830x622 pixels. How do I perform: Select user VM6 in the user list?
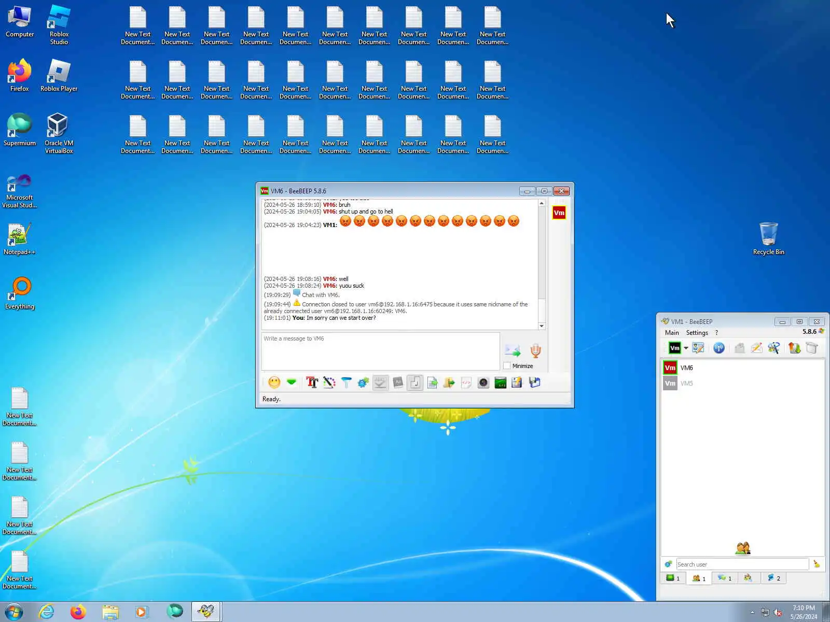(742, 368)
